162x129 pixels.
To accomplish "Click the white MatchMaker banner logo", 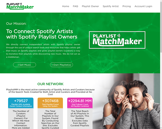I will [x=117, y=40].
